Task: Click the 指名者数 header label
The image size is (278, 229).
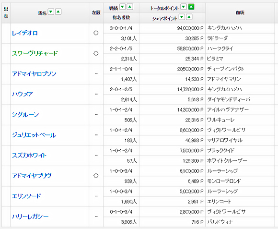Action: 121,18
